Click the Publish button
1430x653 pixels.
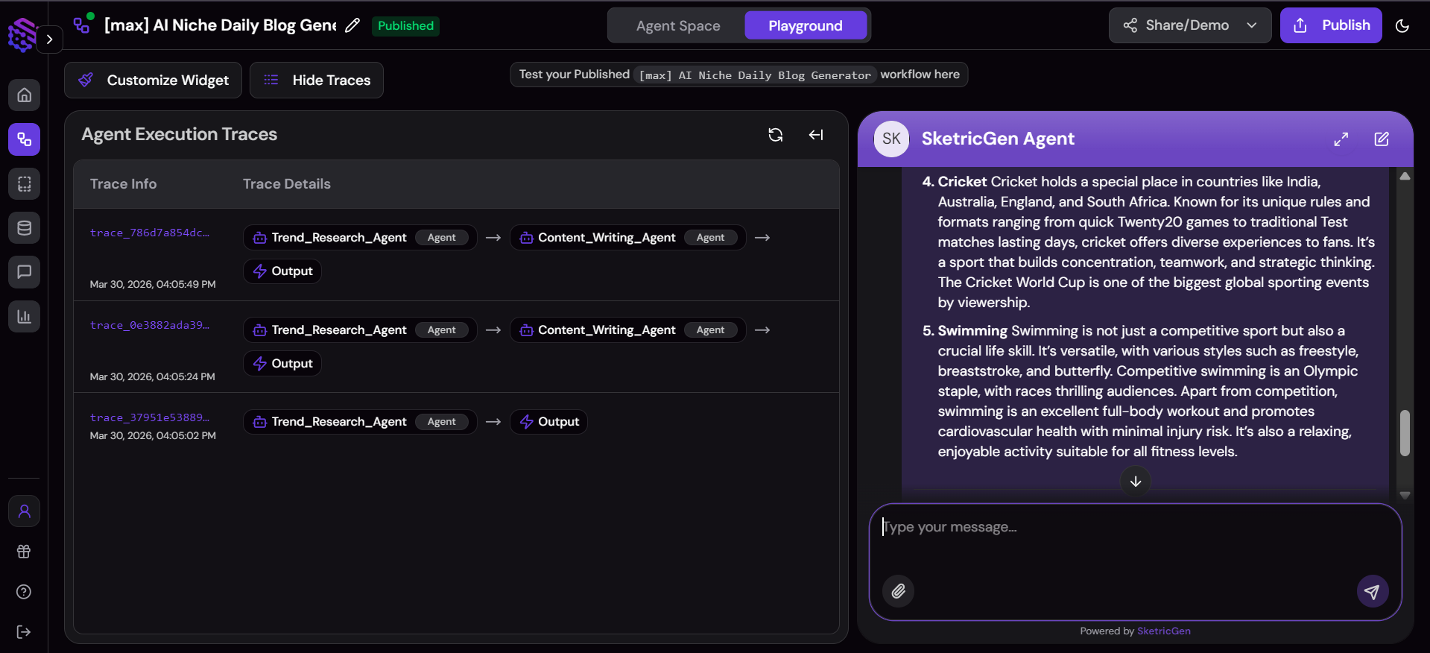point(1330,25)
